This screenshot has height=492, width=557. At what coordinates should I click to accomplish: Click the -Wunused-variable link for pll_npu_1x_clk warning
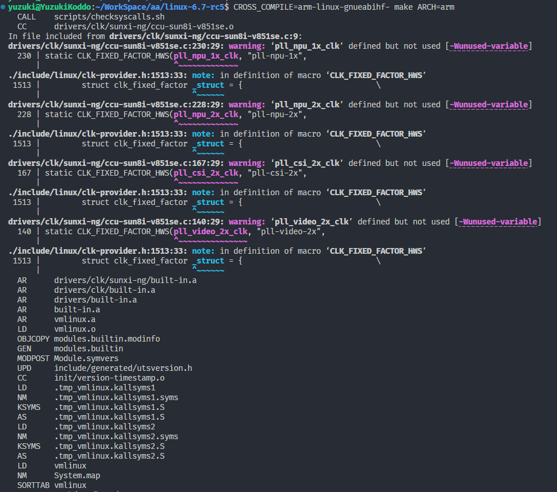click(489, 46)
